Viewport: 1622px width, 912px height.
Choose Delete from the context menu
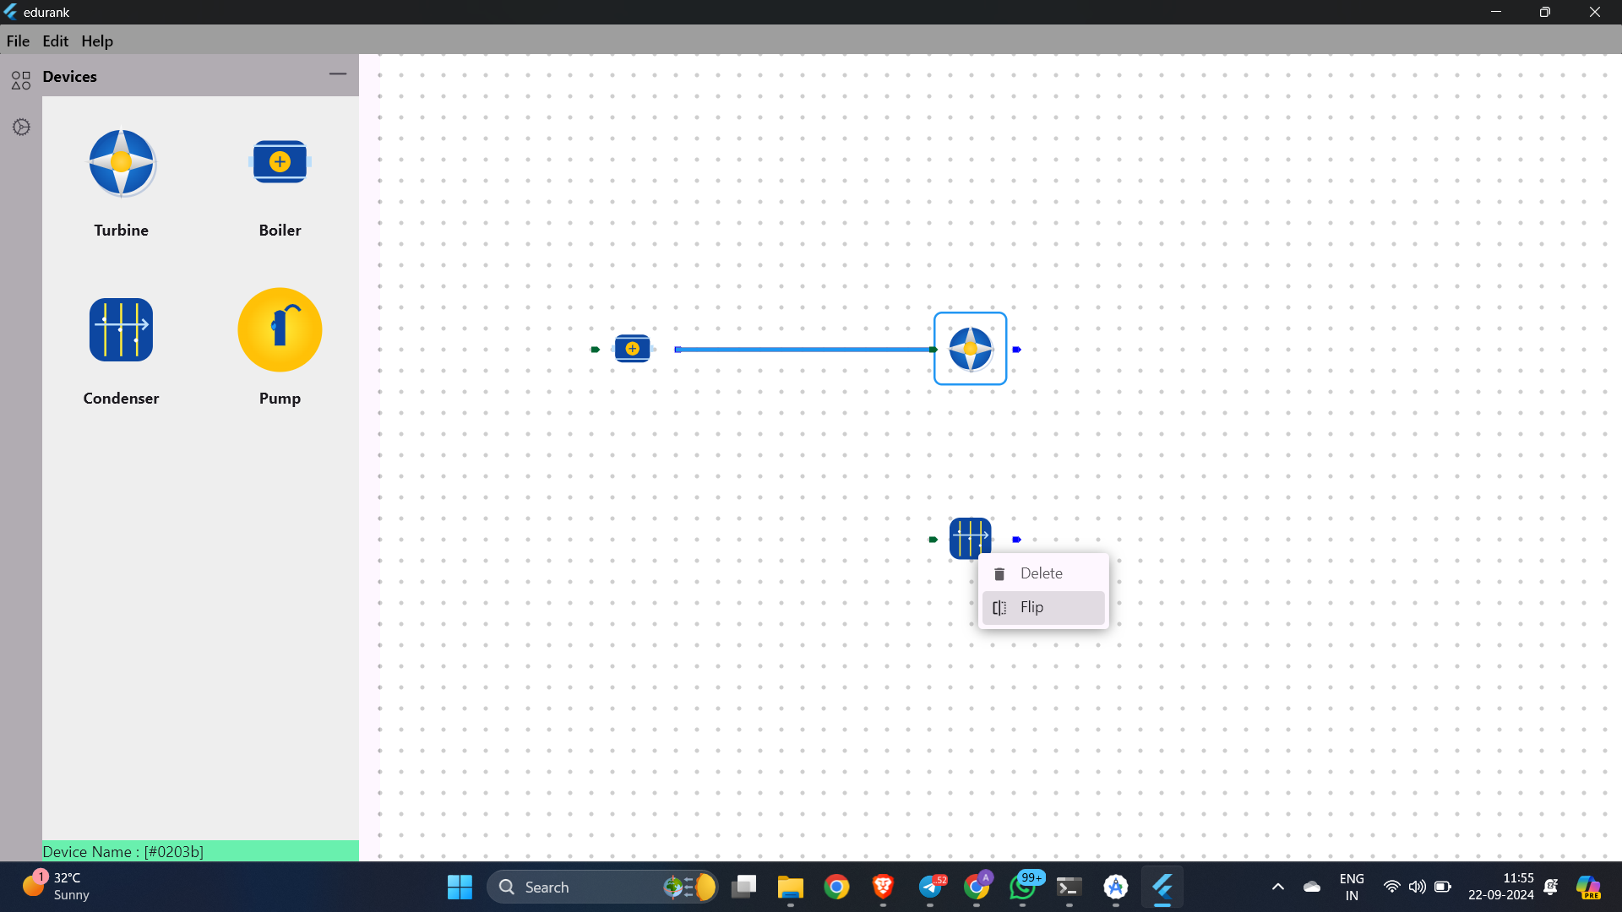pos(1043,573)
